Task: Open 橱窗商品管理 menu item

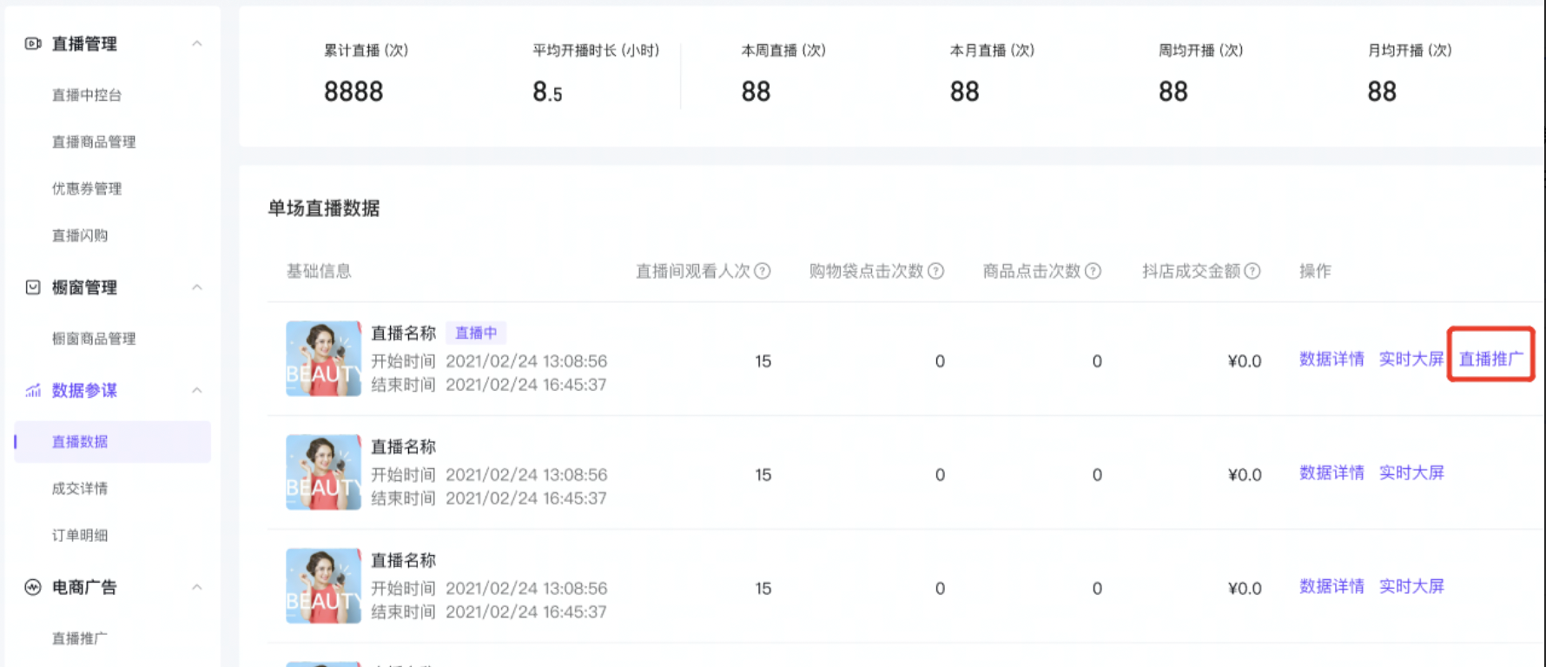Action: [94, 339]
